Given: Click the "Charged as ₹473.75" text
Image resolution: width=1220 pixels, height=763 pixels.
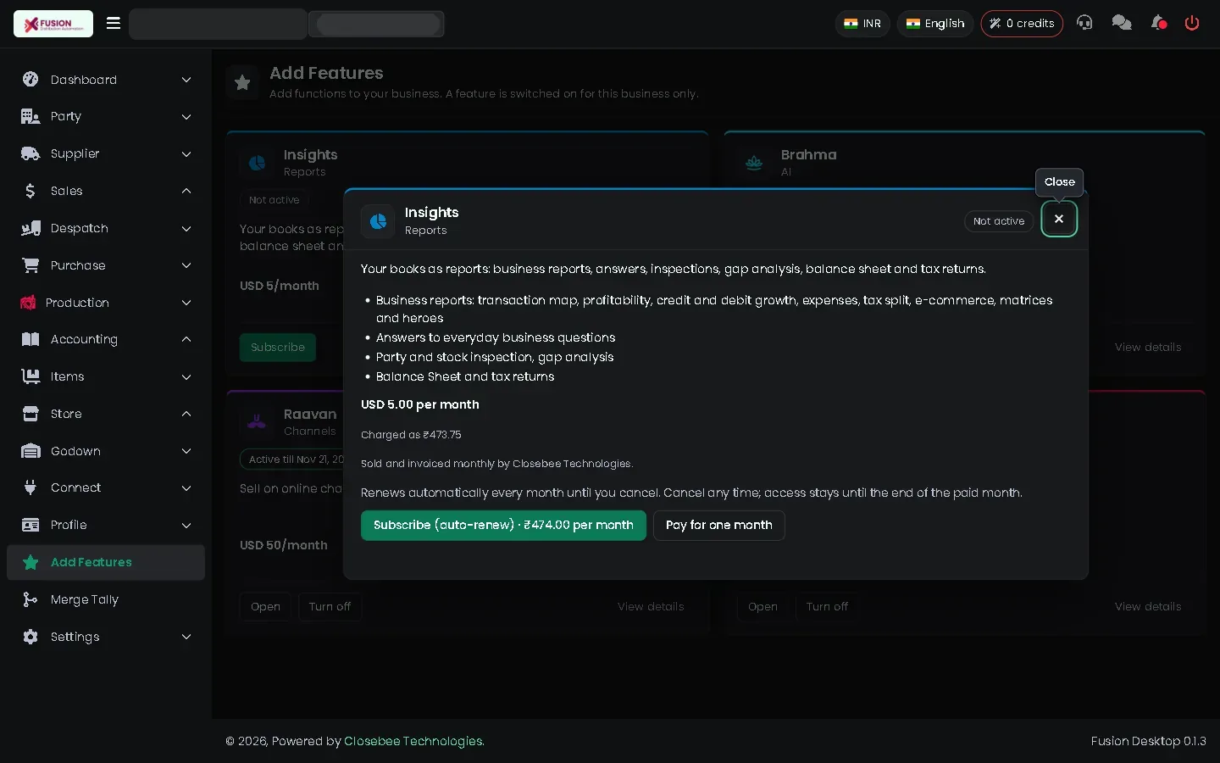Looking at the screenshot, I should 411,435.
